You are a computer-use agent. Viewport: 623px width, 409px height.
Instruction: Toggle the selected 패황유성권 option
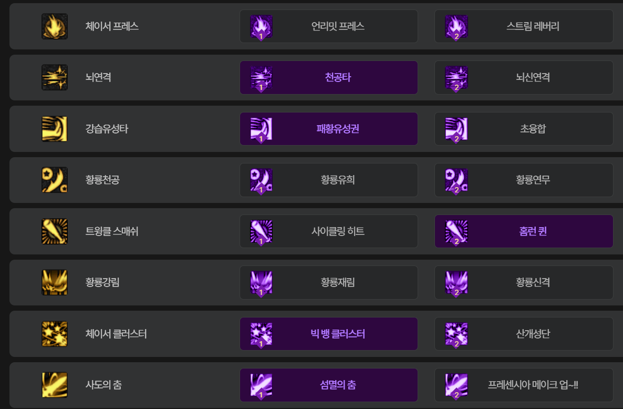pos(329,129)
